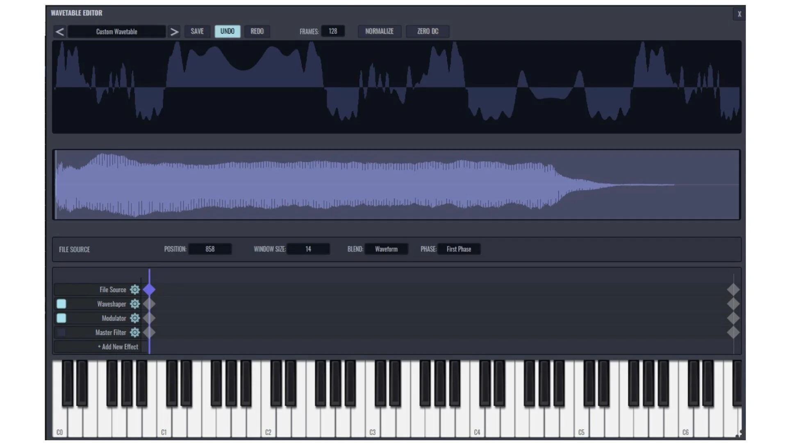Screen dimensions: 787x443
Task: Open Modulator gear settings
Action: (x=134, y=318)
